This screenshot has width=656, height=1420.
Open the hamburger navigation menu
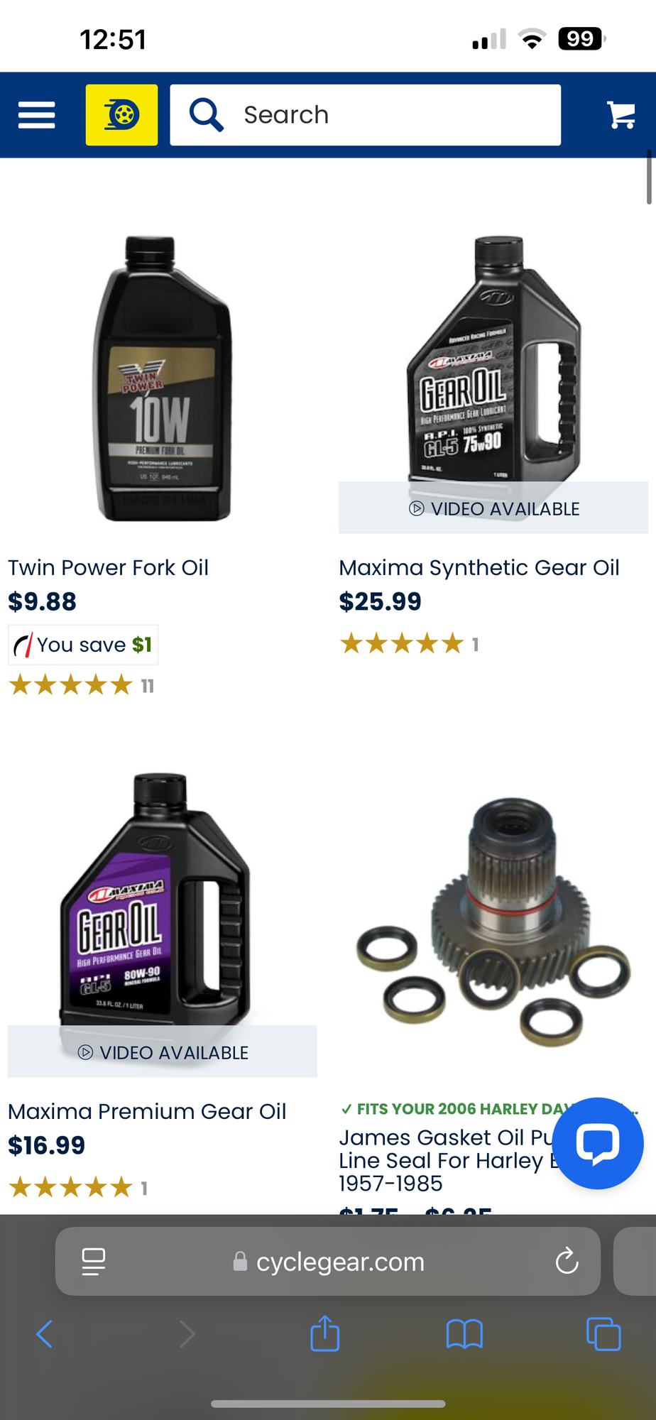point(37,115)
